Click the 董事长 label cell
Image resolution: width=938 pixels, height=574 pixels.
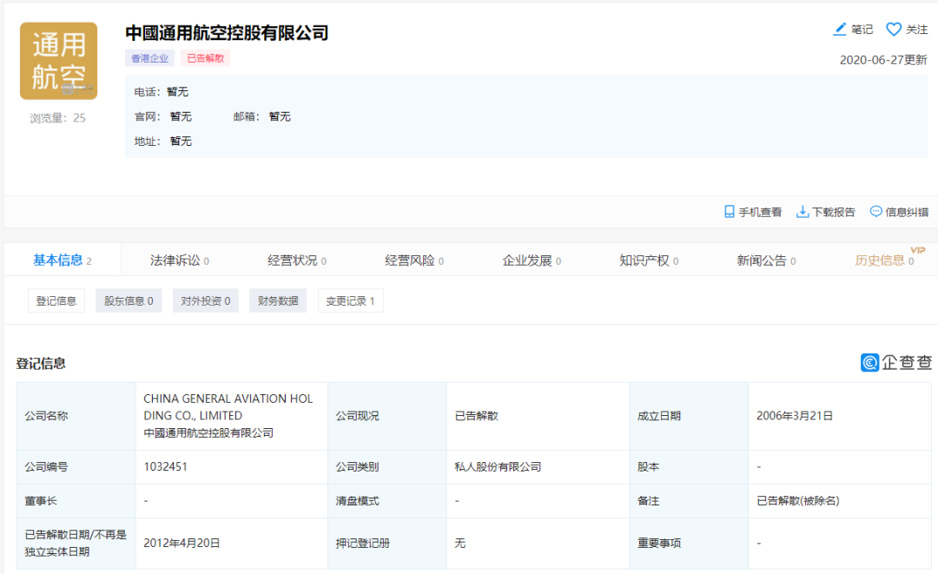tap(76, 500)
